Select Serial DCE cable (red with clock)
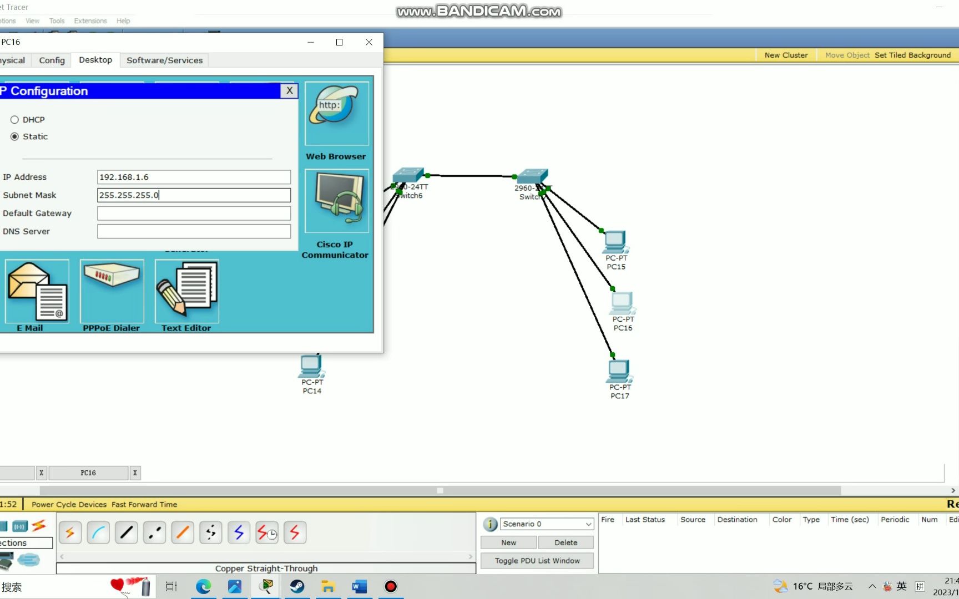 [x=267, y=532]
